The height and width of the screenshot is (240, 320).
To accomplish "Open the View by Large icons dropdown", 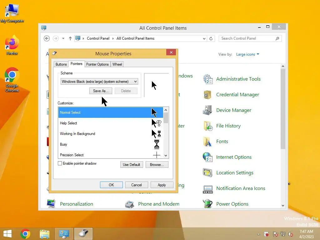I will coord(247,54).
